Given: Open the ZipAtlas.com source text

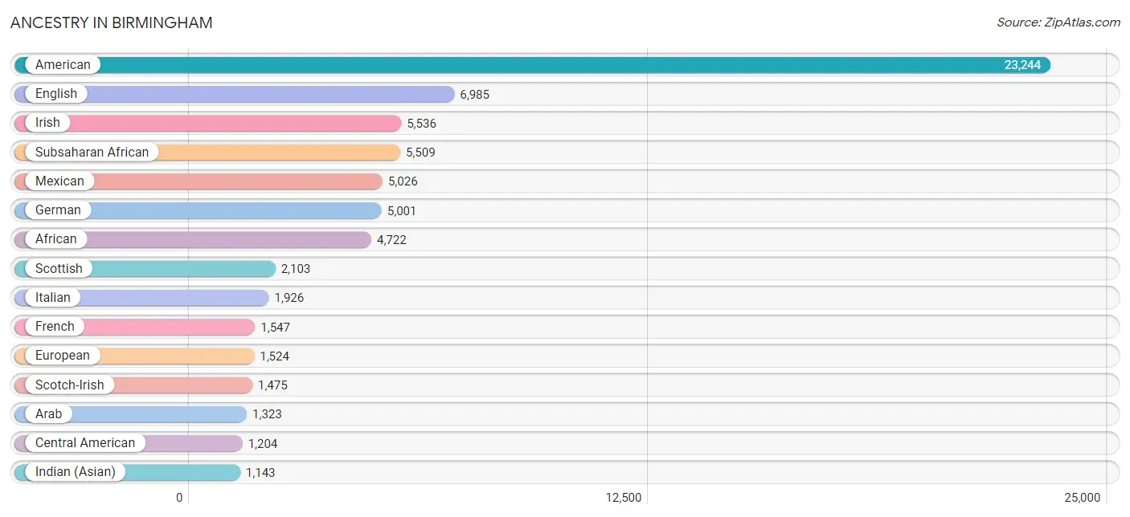Looking at the screenshot, I should point(1058,22).
